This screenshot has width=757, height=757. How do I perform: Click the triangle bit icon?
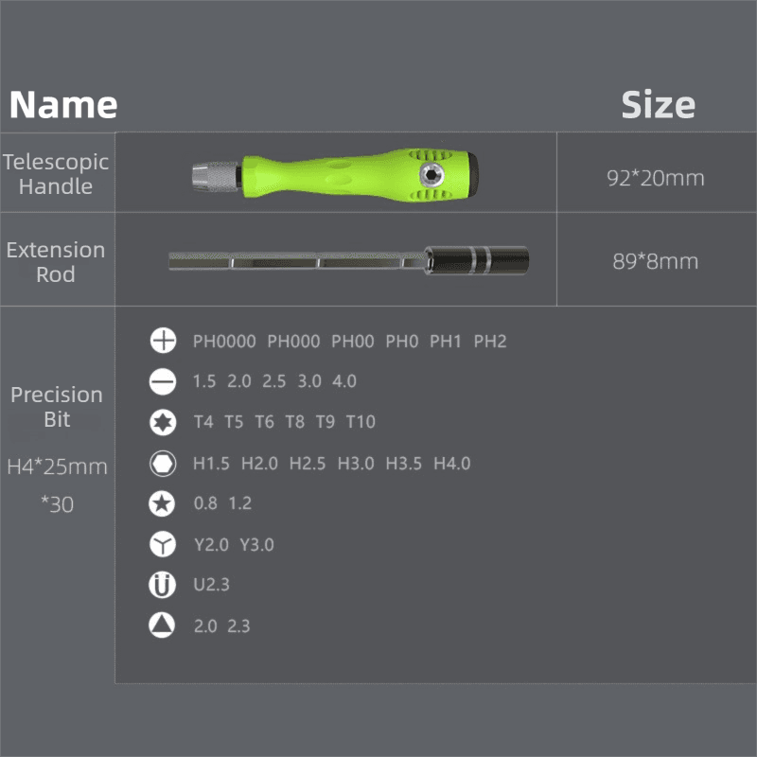tap(162, 625)
